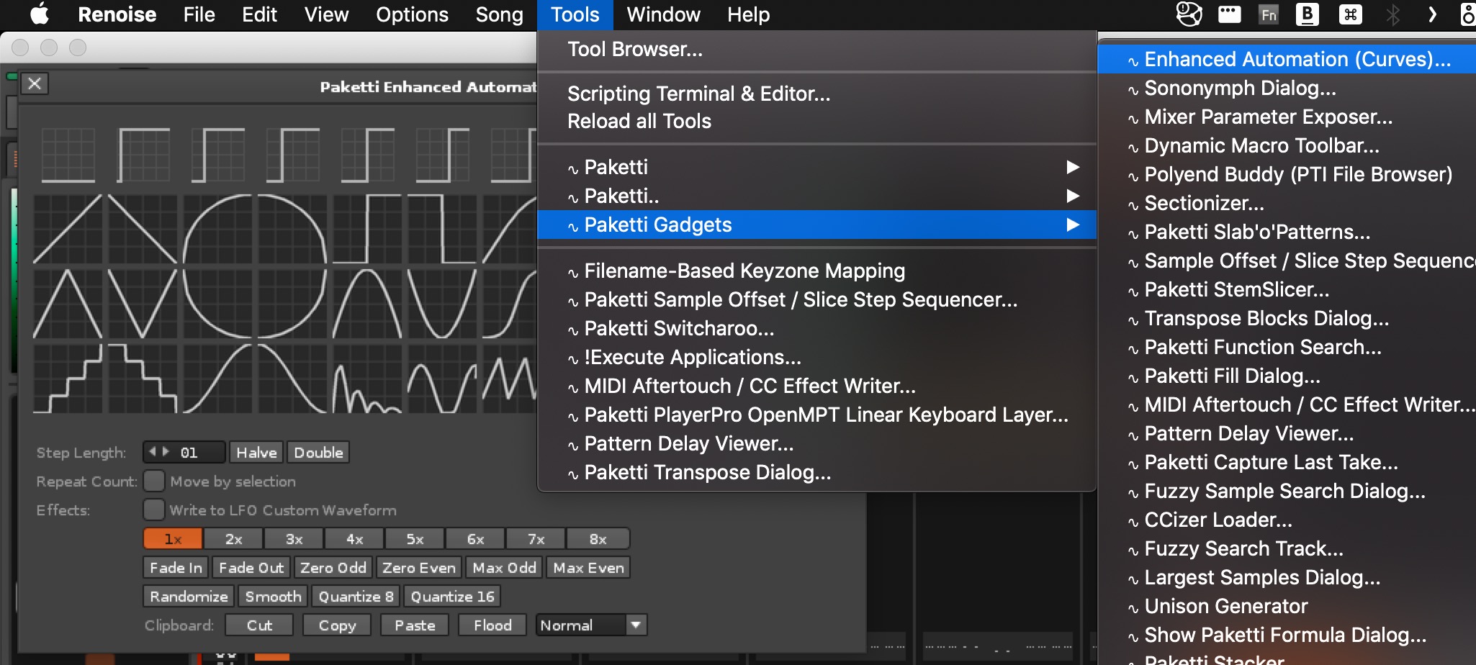Open the Normal clipboard mode dropdown
The width and height of the screenshot is (1476, 665).
[635, 625]
